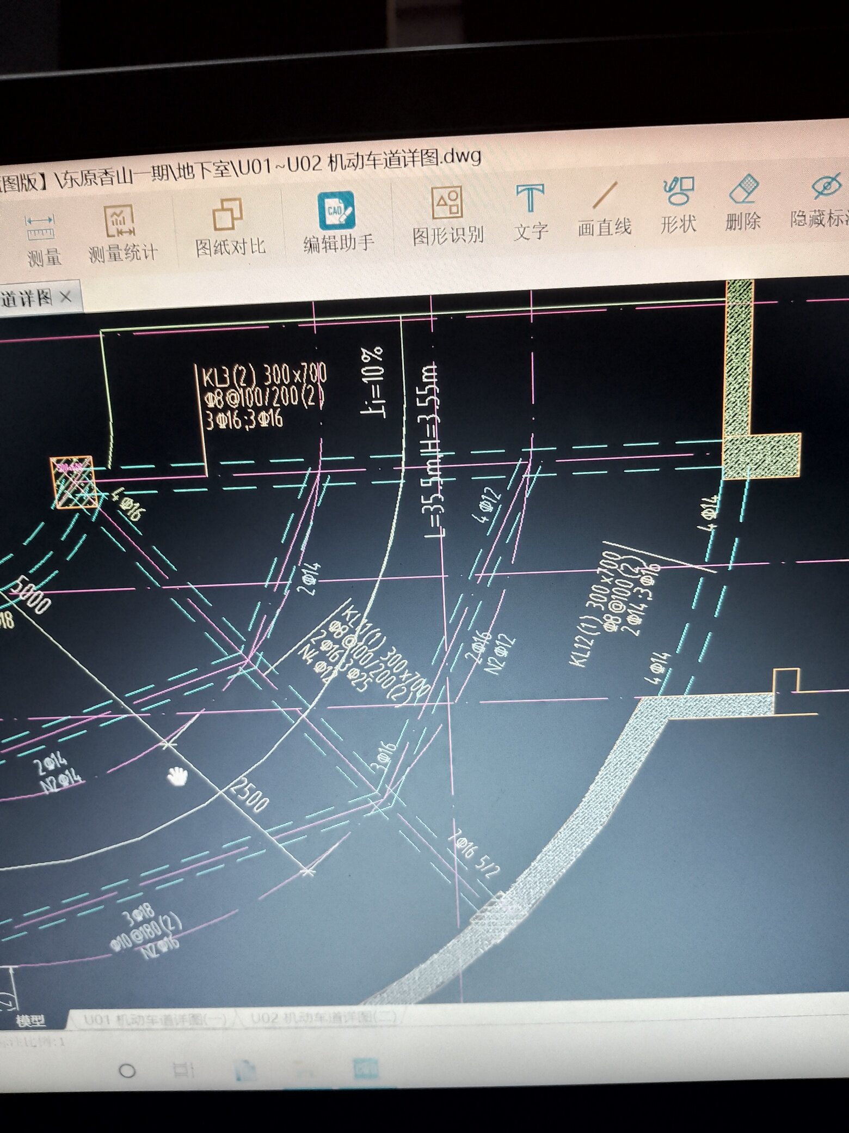Switch to the 道详图 document tab
849x1133 pixels.
26,299
